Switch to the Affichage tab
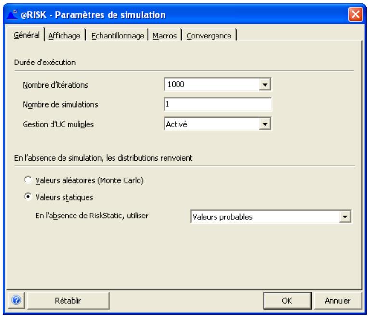 point(64,36)
